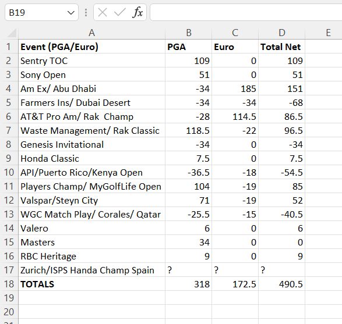Select 'Farmers Ins/ Dubai Desert' cell
Screen dimensions: 342x324
(92, 102)
